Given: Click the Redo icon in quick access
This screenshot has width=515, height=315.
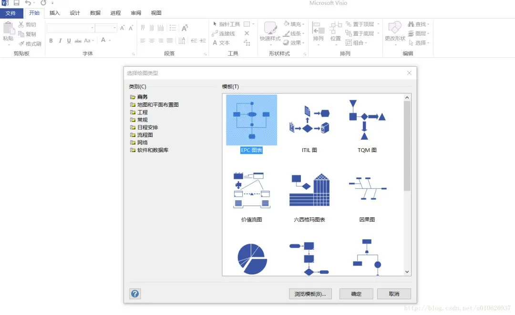Looking at the screenshot, I should (43, 3).
